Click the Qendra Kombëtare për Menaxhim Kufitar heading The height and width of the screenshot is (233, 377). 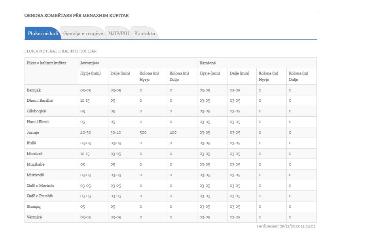pyautogui.click(x=76, y=16)
